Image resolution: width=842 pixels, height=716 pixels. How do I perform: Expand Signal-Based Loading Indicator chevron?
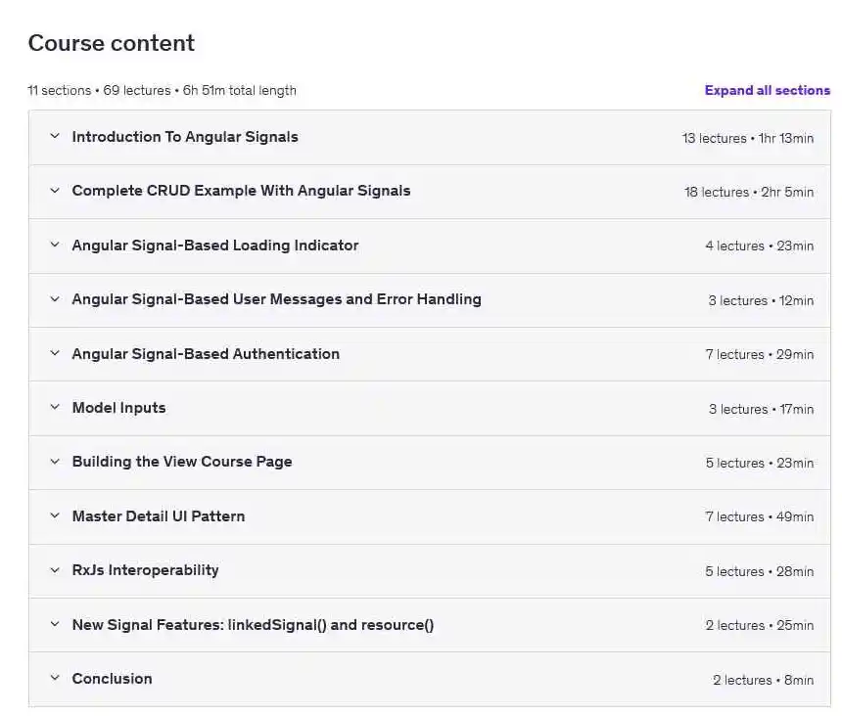55,245
